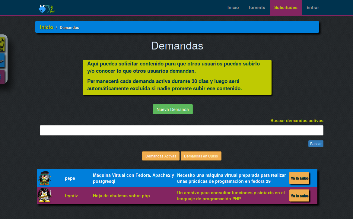
Task: Click the 'Buscar demandas activas' label
Action: tap(297, 121)
